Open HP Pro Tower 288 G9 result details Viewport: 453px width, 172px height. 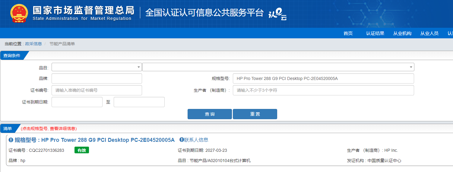95,140
